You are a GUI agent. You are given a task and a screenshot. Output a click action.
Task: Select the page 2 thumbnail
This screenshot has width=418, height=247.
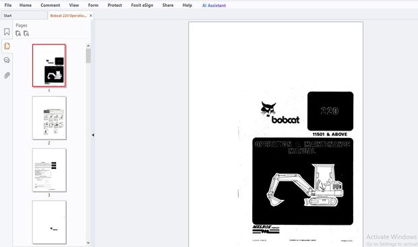pyautogui.click(x=49, y=118)
